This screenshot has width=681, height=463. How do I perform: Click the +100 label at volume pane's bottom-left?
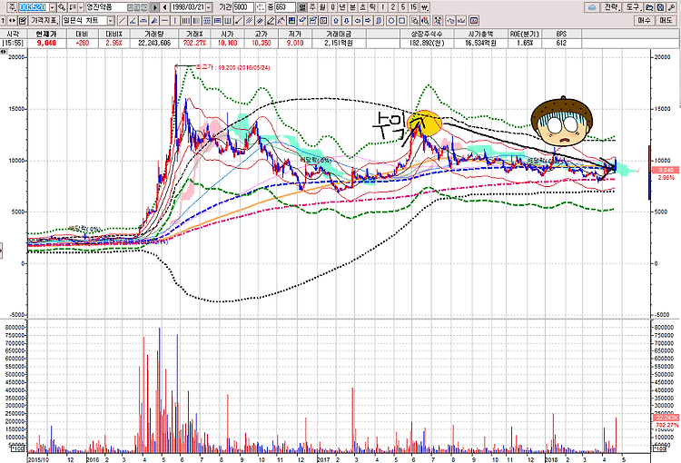(x=18, y=448)
